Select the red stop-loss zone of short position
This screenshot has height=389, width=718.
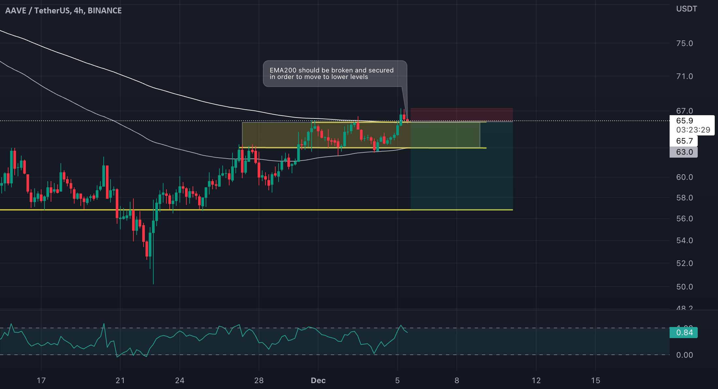click(x=462, y=115)
